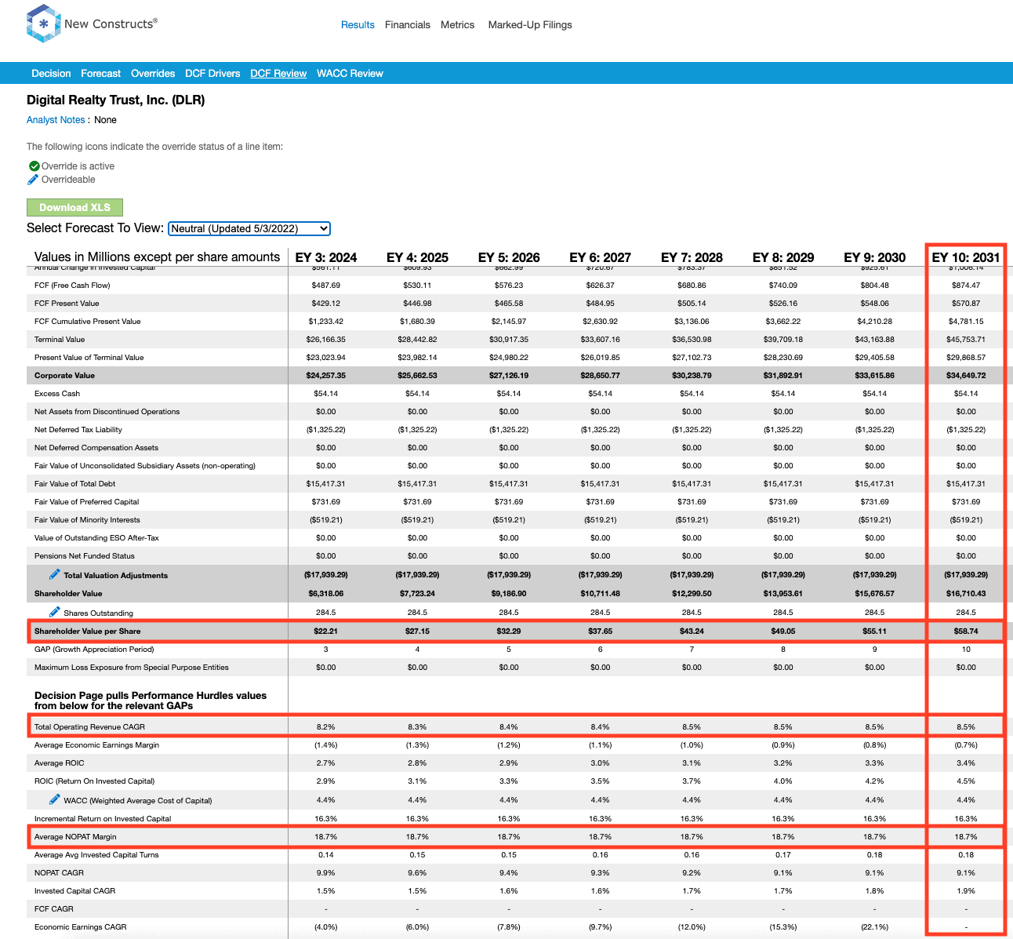Click the Download XLS button
Image resolution: width=1013 pixels, height=939 pixels.
(x=74, y=207)
